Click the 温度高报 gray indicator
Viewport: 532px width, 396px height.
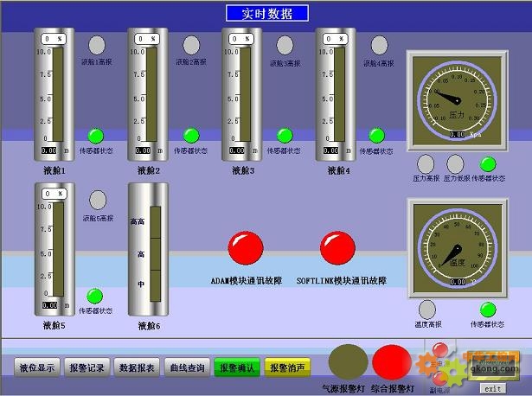427,309
